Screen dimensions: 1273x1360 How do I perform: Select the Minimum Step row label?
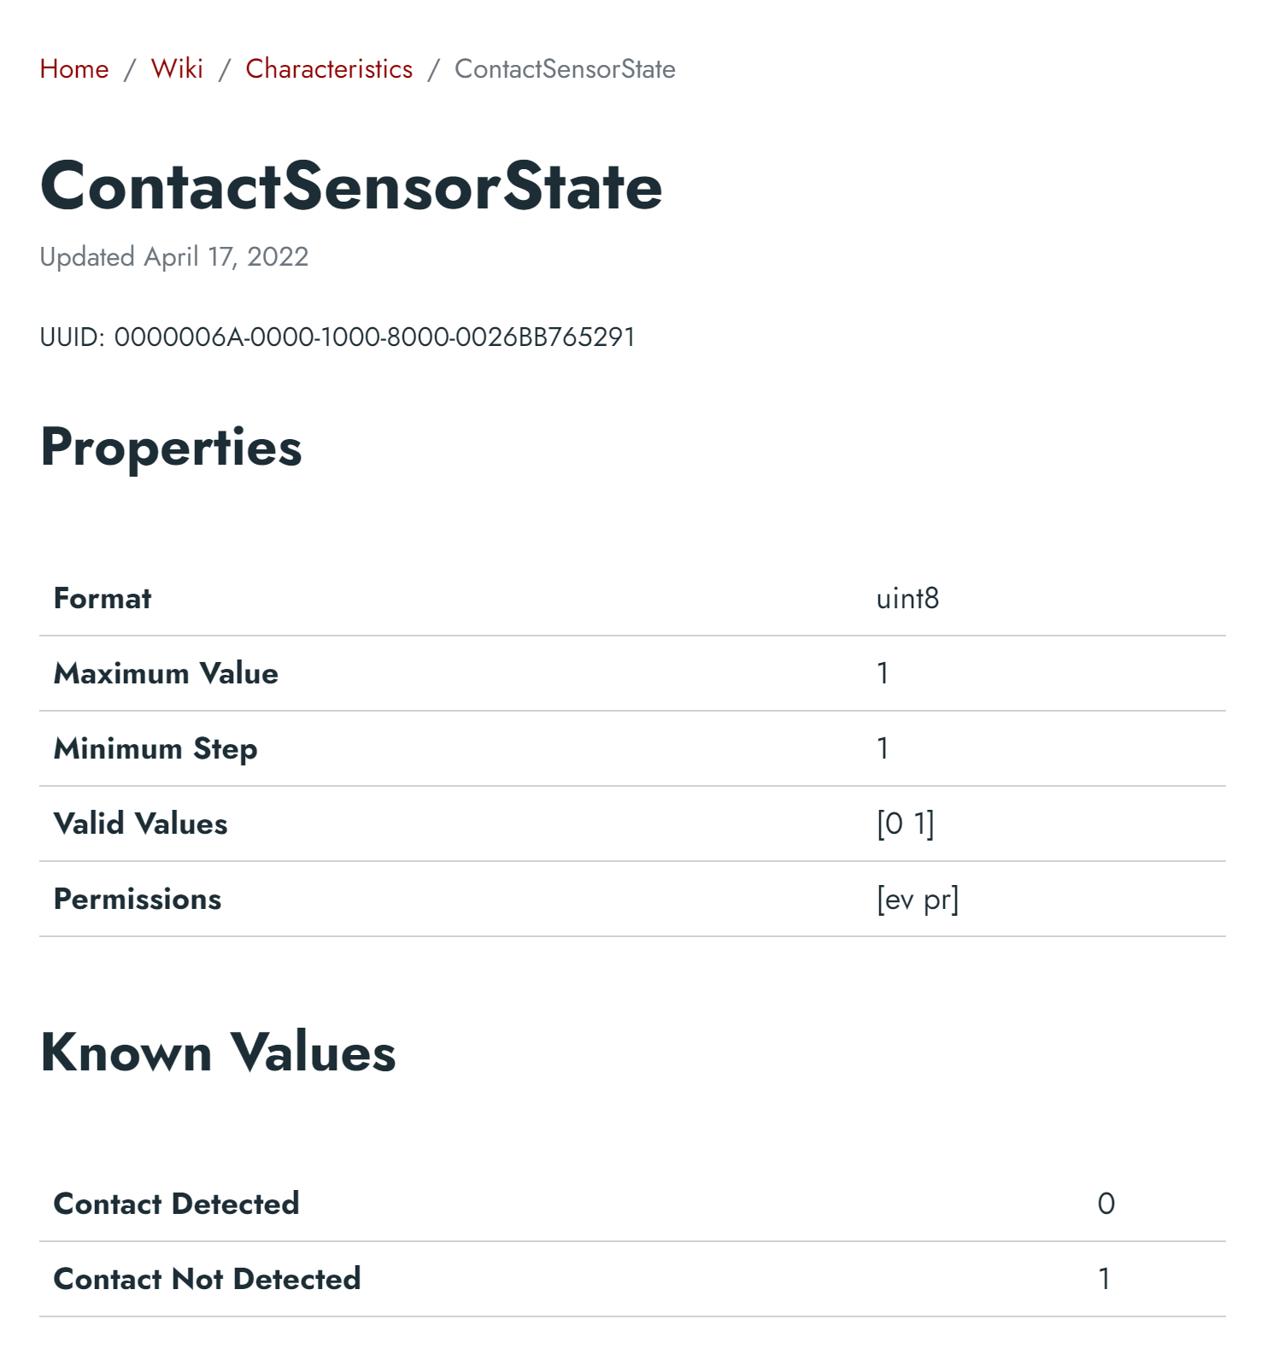[x=155, y=749]
